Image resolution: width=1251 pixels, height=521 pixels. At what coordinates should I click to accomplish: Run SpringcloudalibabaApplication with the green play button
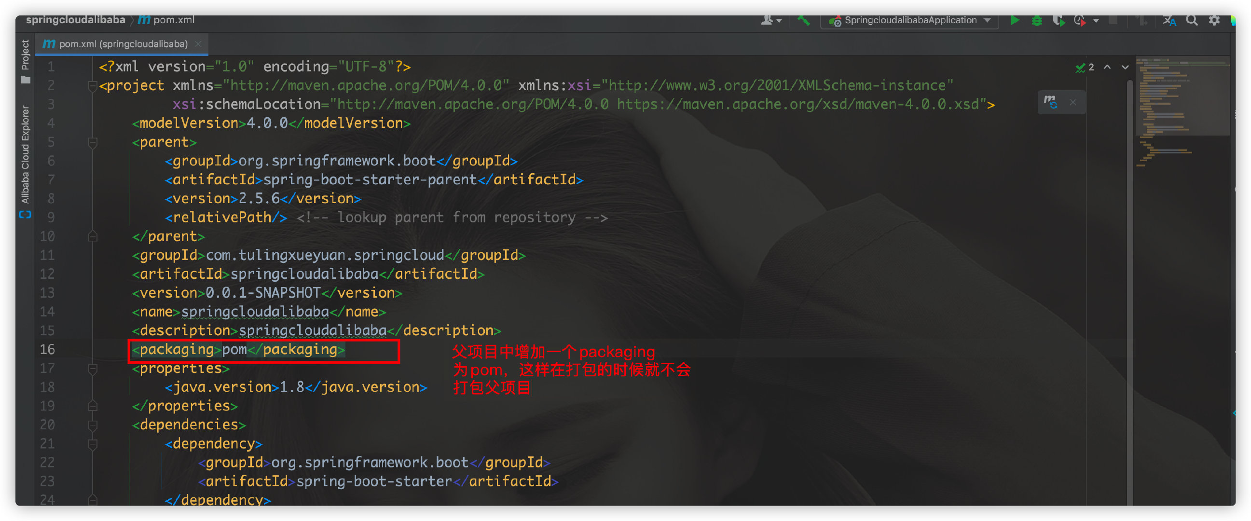(x=1015, y=20)
